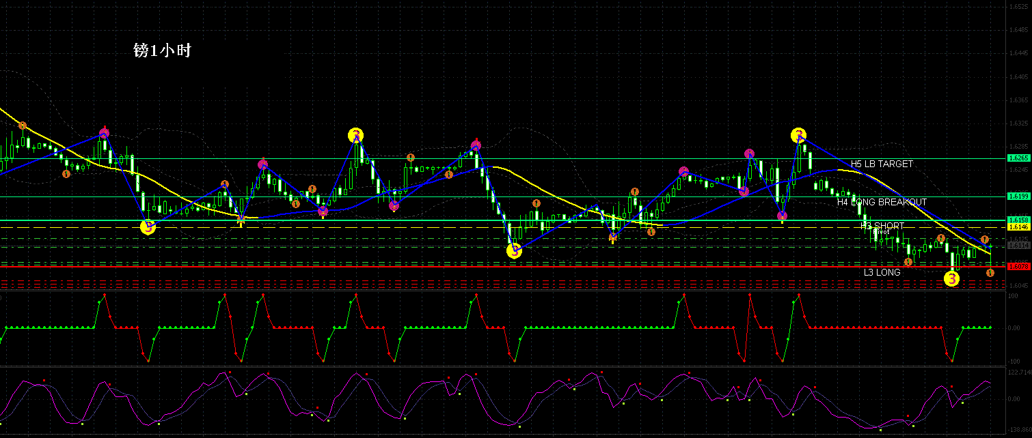1032x438 pixels.
Task: Select the H5 LB TARGET label
Action: click(882, 164)
